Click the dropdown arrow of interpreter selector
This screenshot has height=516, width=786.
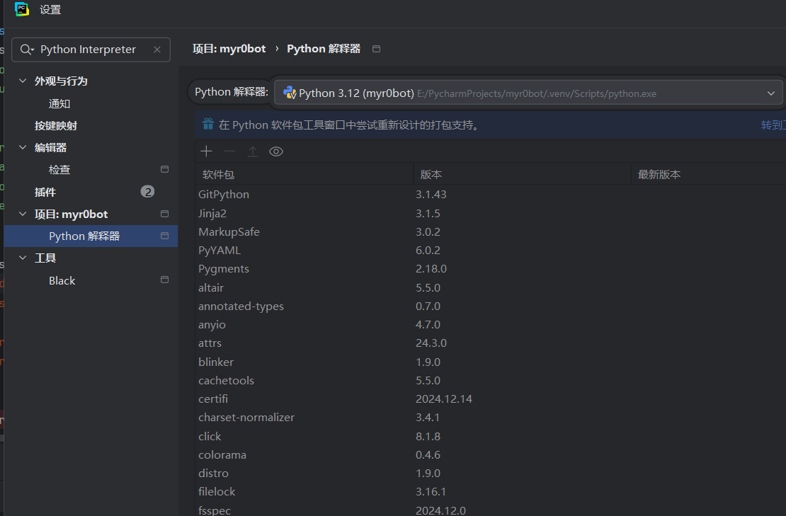[x=771, y=93]
